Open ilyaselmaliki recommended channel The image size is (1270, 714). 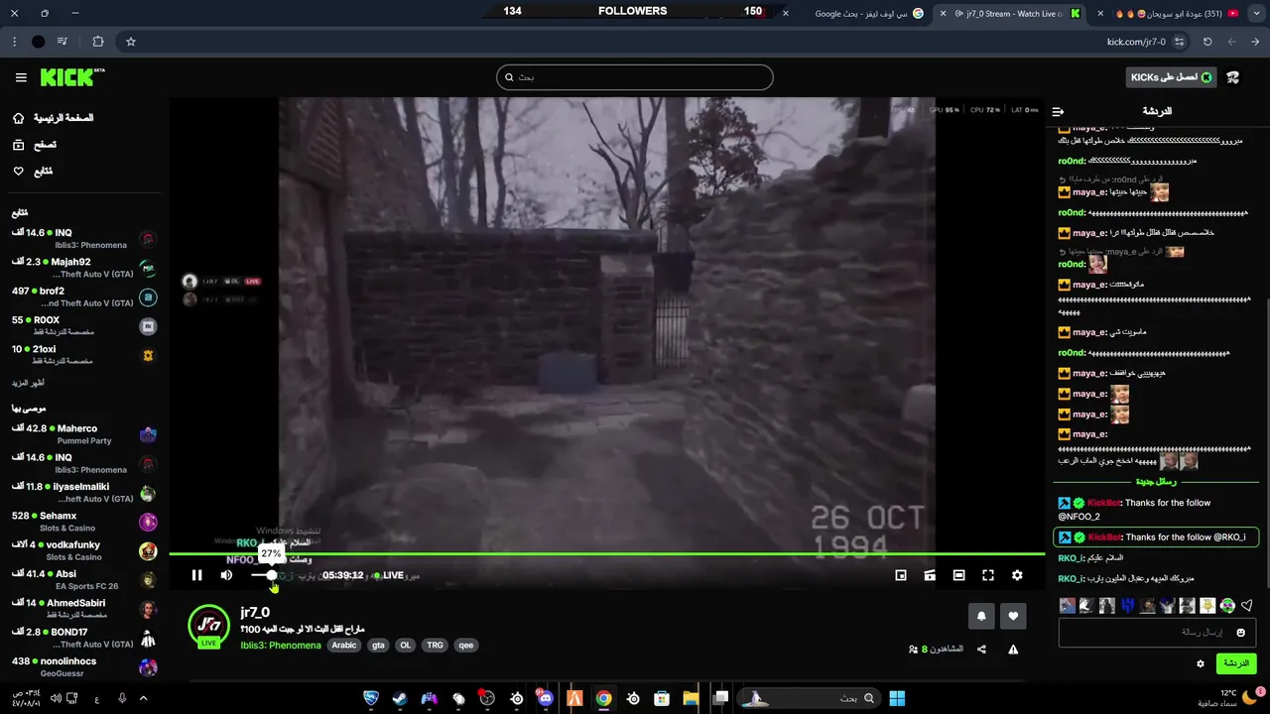(x=84, y=493)
